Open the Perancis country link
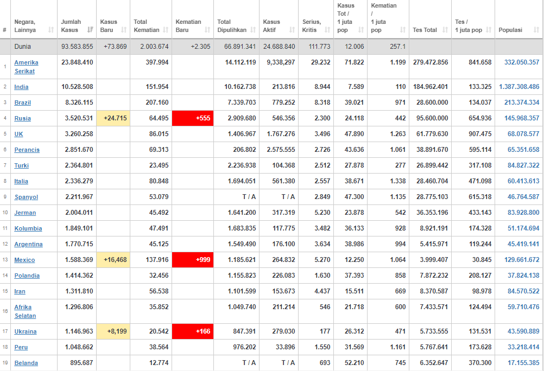Image resolution: width=544 pixels, height=371 pixels. click(27, 150)
